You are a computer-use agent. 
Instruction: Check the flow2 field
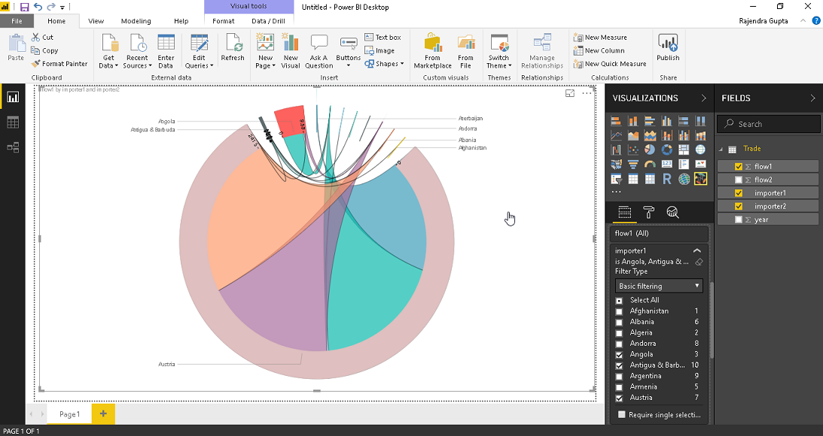pos(739,180)
